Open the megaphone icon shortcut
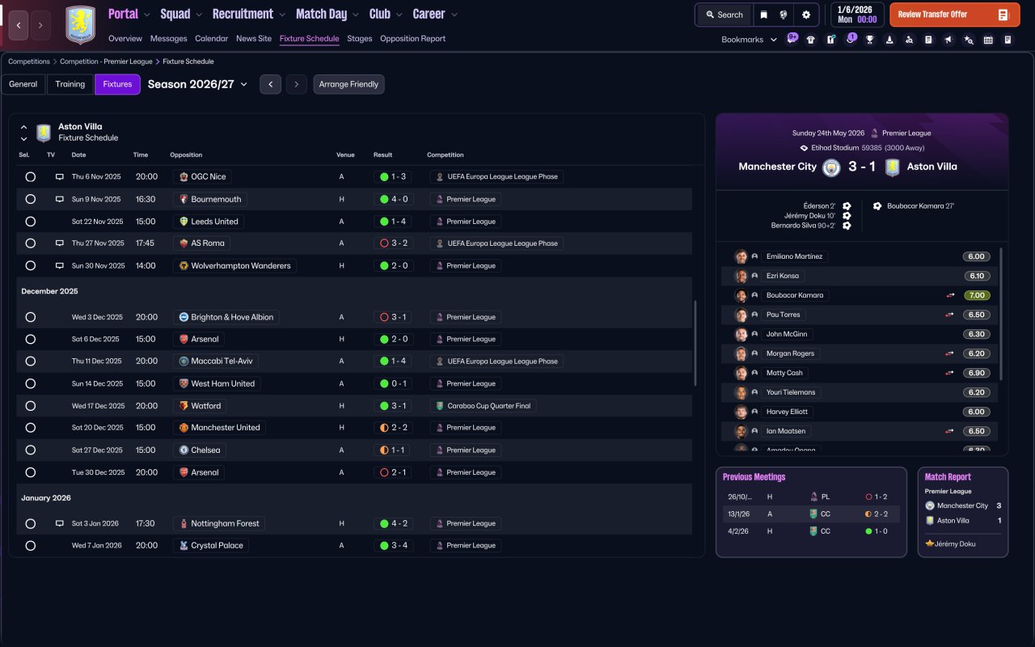Viewport: 1035px width, 647px height. [x=948, y=40]
